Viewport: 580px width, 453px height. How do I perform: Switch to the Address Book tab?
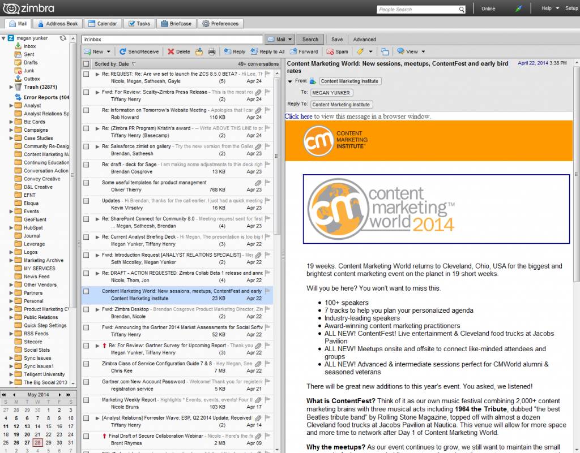tap(58, 24)
